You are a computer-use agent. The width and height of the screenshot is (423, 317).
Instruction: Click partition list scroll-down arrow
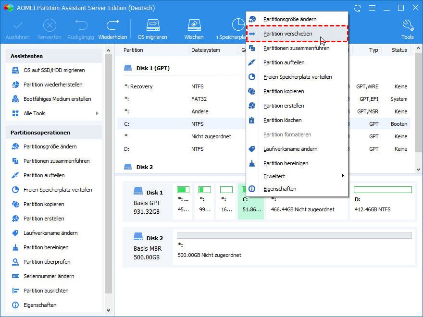[x=418, y=169]
